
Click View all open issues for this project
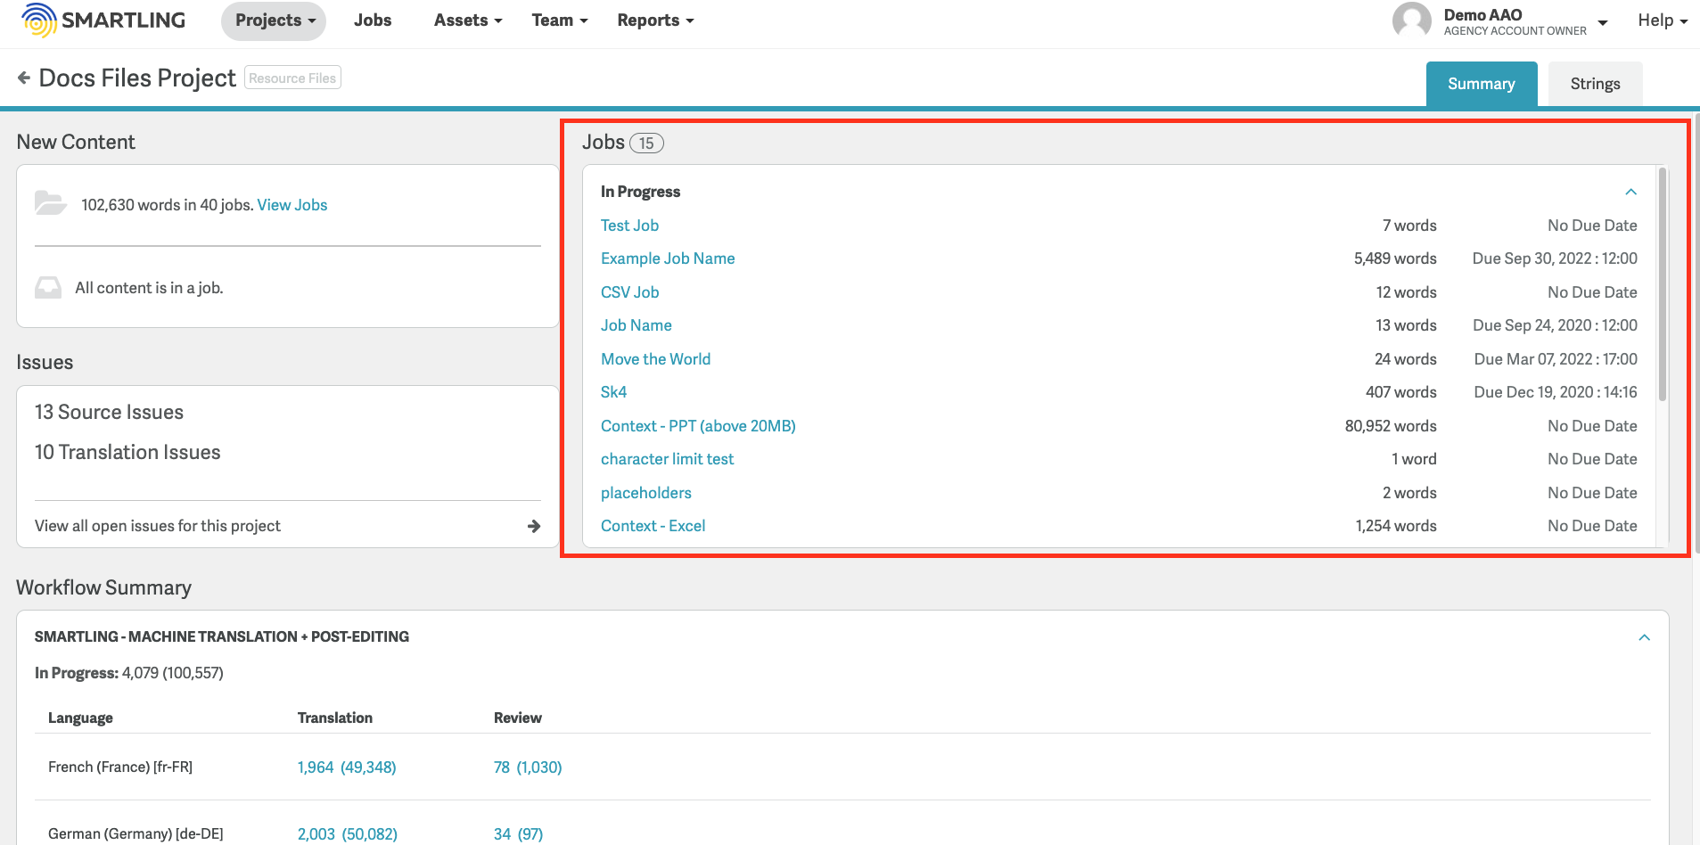point(158,526)
